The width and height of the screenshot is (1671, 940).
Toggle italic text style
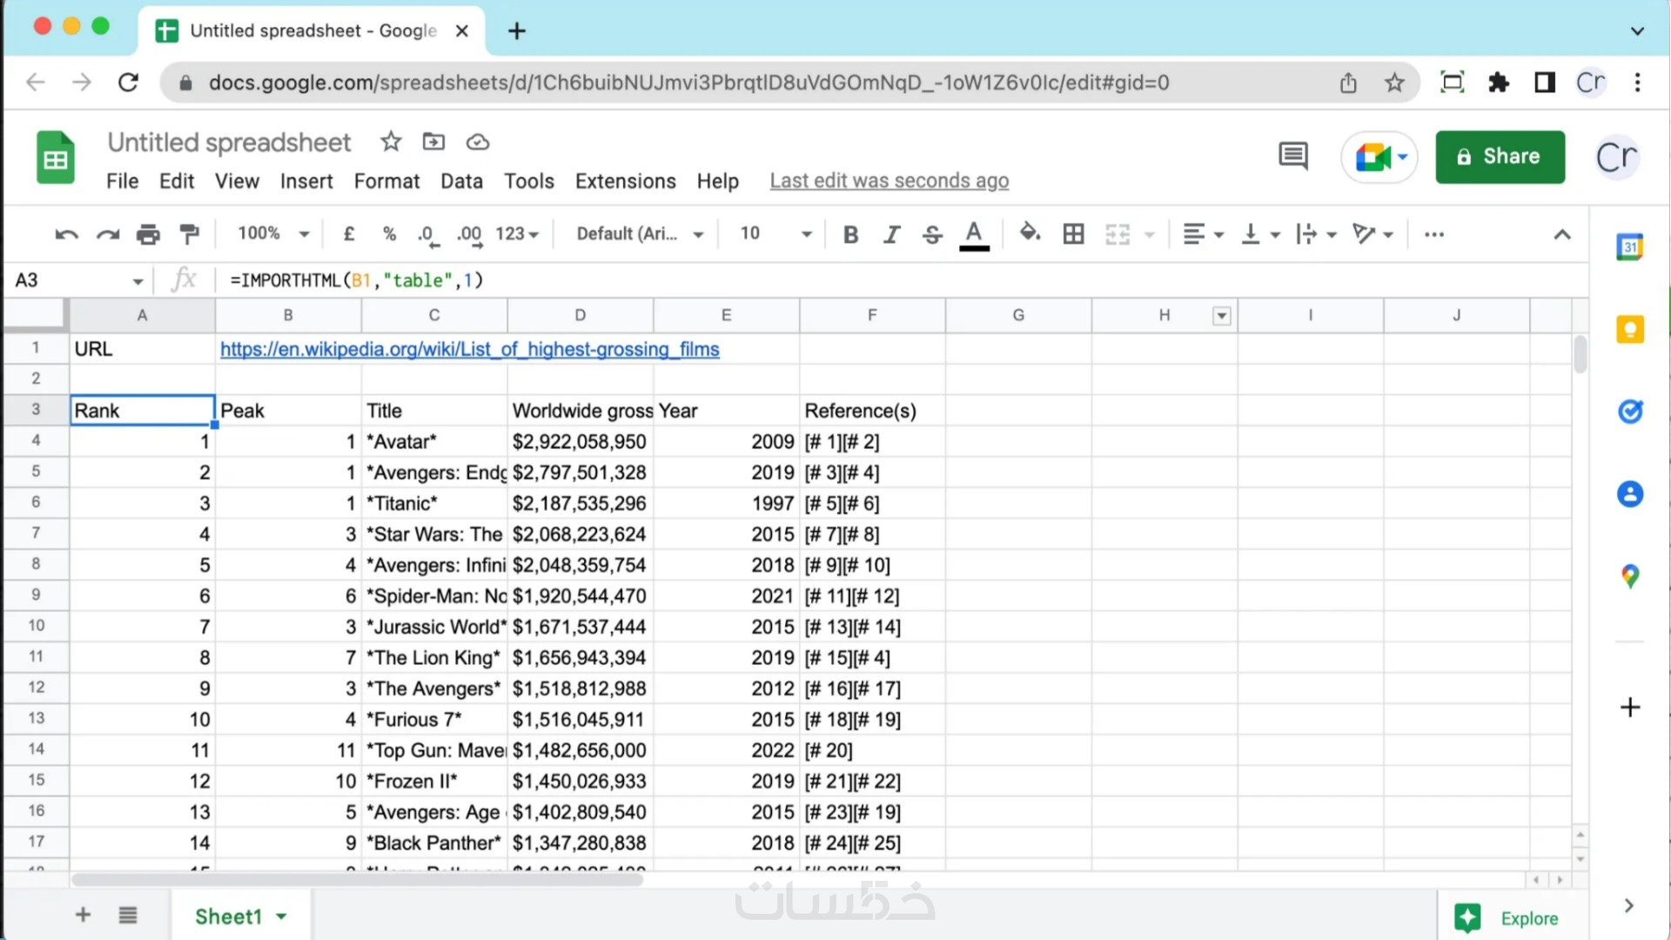tap(891, 234)
